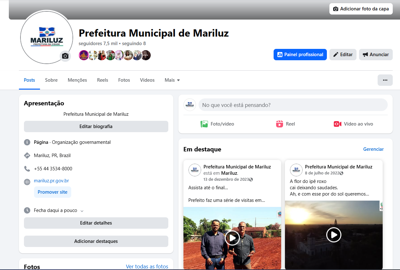Open the Fotos tab
400x270 pixels.
124,80
